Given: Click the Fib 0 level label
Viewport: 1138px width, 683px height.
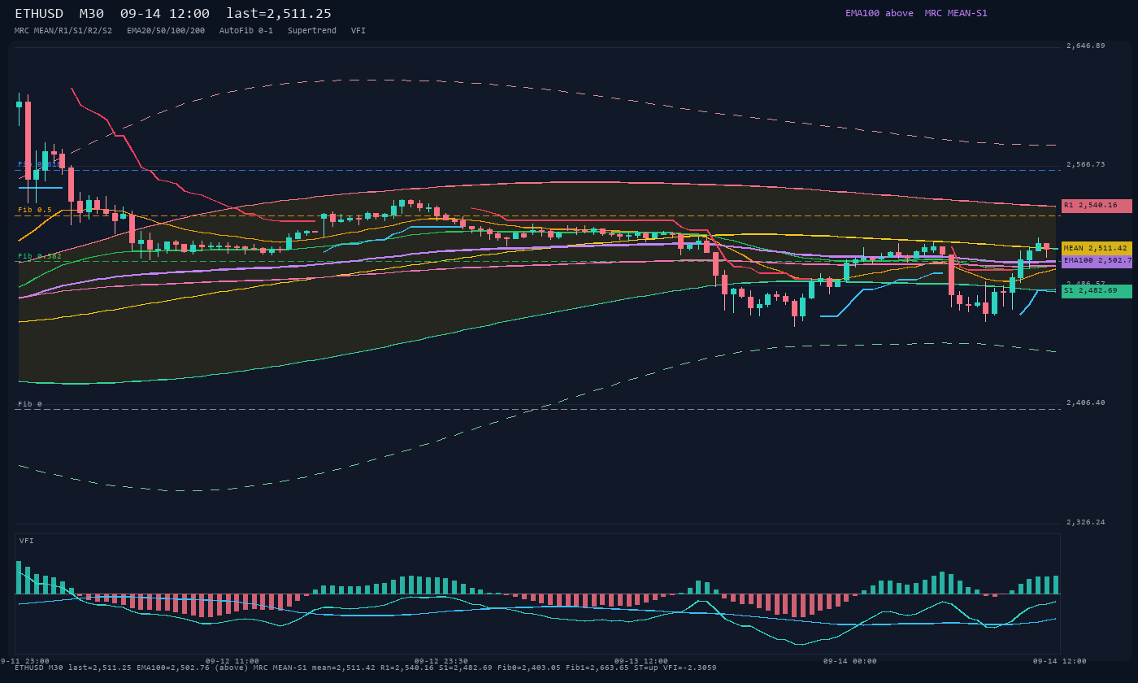Looking at the screenshot, I should pyautogui.click(x=30, y=404).
